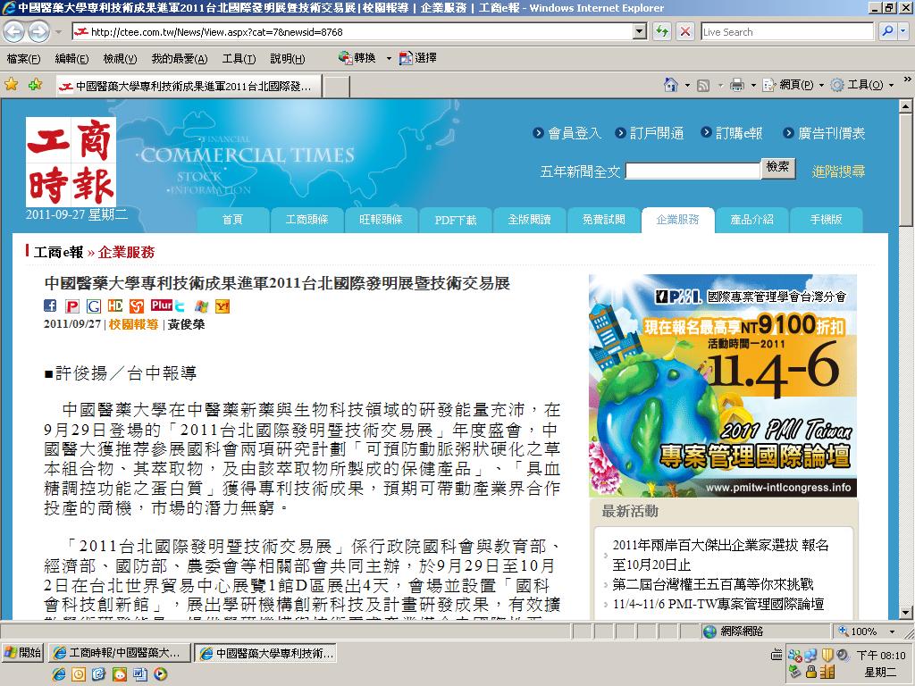The height and width of the screenshot is (686, 915).
Task: Open the IE Home icon
Action: pyautogui.click(x=671, y=85)
